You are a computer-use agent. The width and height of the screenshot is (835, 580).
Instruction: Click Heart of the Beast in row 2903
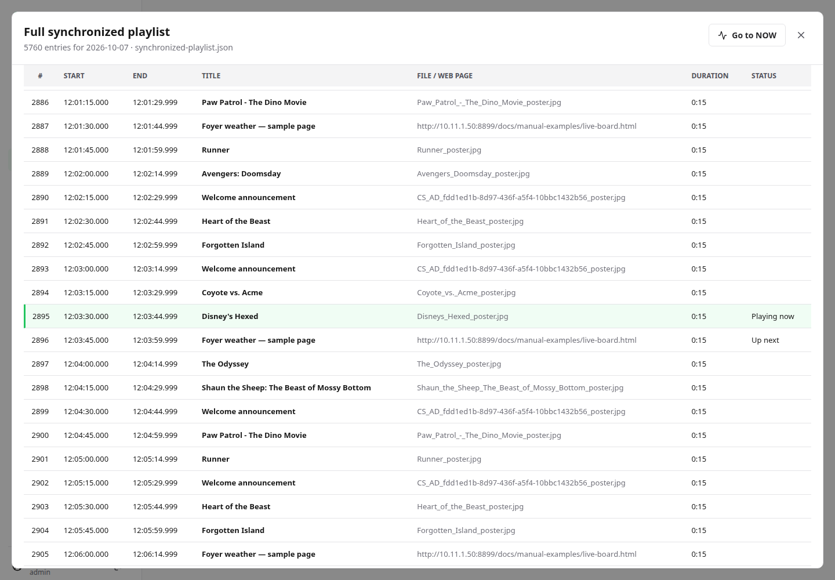[x=236, y=507]
